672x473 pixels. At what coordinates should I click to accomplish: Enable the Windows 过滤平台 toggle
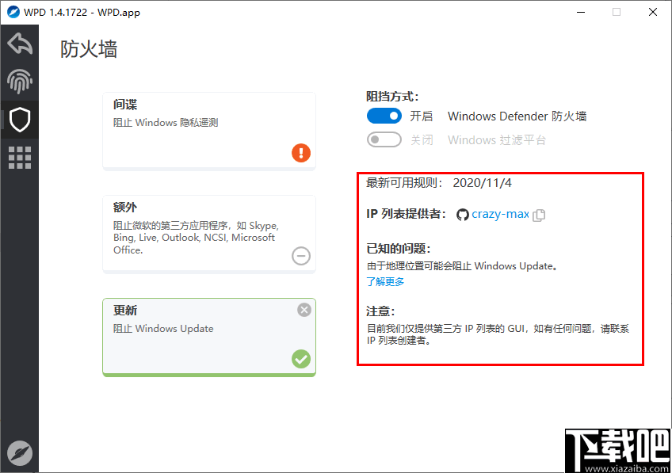(x=384, y=139)
